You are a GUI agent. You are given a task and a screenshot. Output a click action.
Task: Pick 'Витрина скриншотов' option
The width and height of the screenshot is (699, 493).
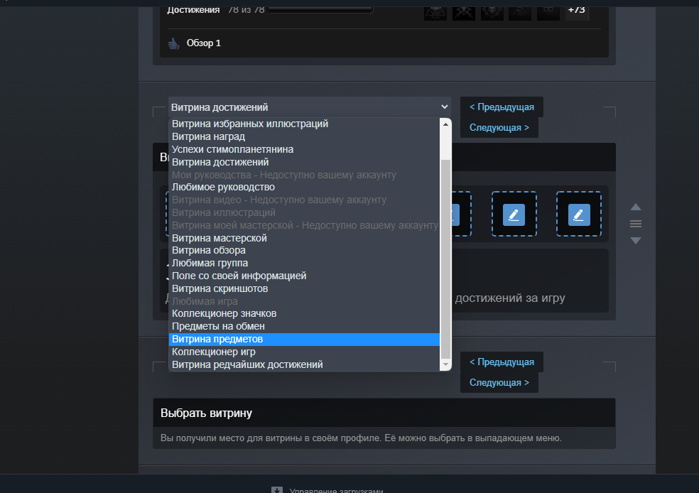point(304,288)
